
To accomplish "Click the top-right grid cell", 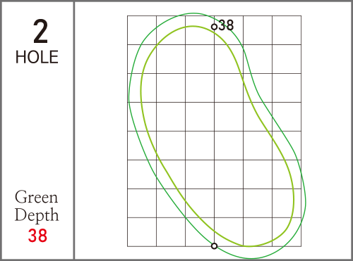I will [x=287, y=30].
